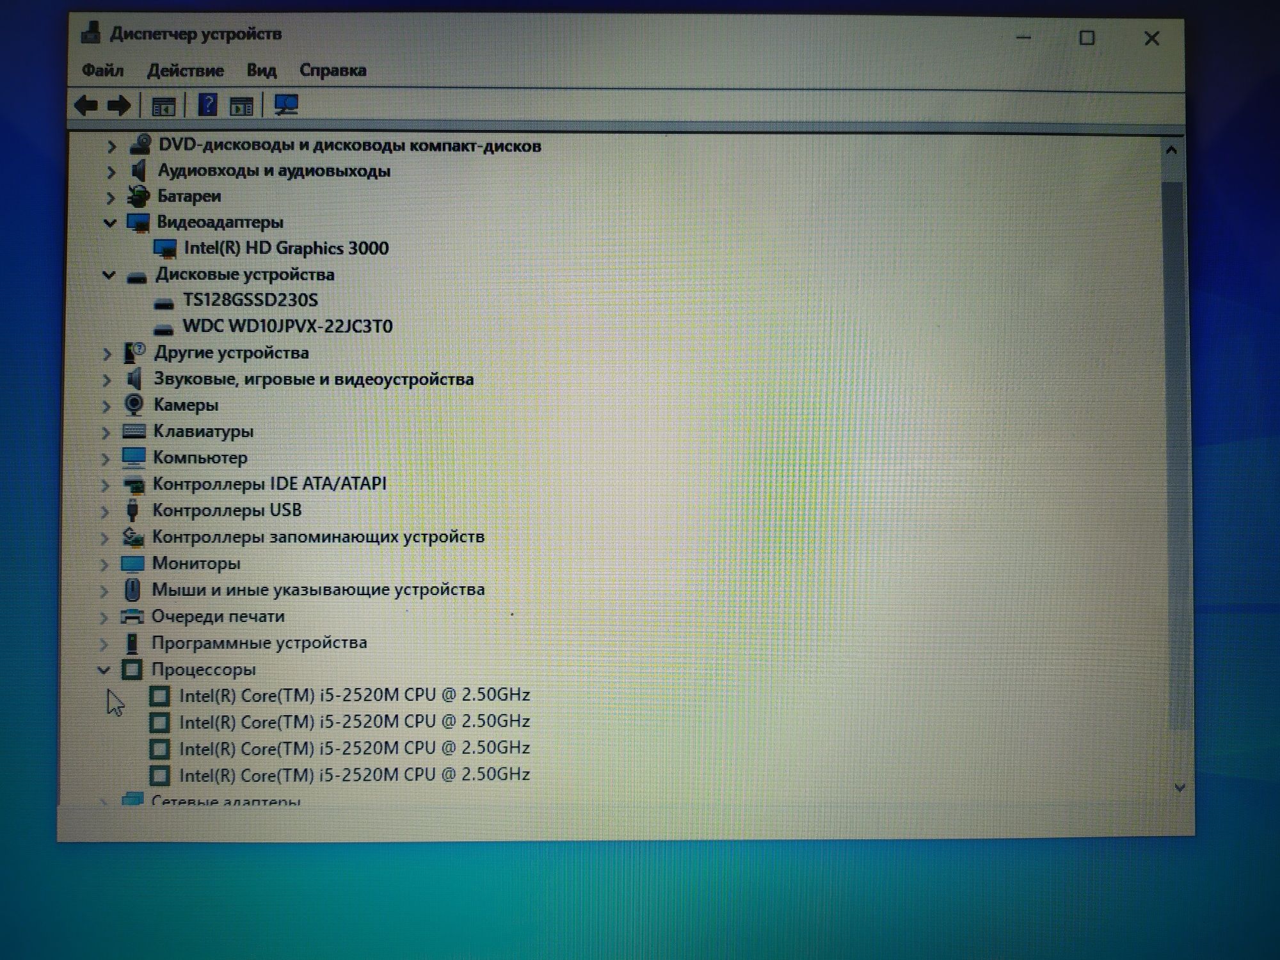Viewport: 1280px width, 960px height.
Task: Expand the Контроллеры IDE ATA/ATAPI chevron
Action: coord(105,485)
